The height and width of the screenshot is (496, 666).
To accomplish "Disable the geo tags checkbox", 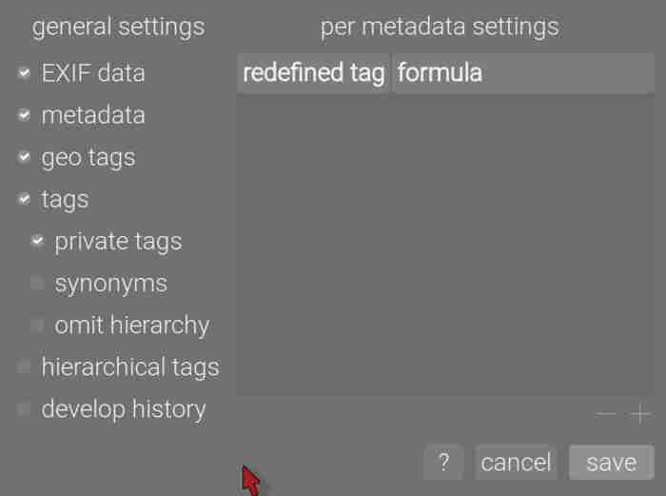I will click(25, 157).
